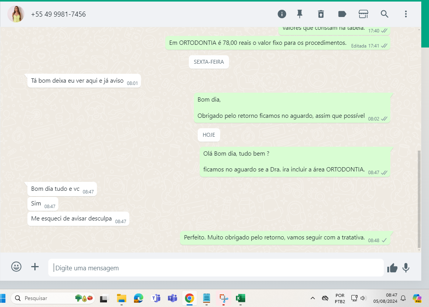Click the HOJE date label
429x307 pixels.
[209, 135]
